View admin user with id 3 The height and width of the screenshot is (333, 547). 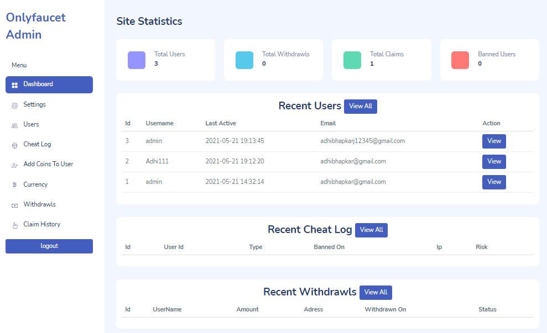click(494, 141)
